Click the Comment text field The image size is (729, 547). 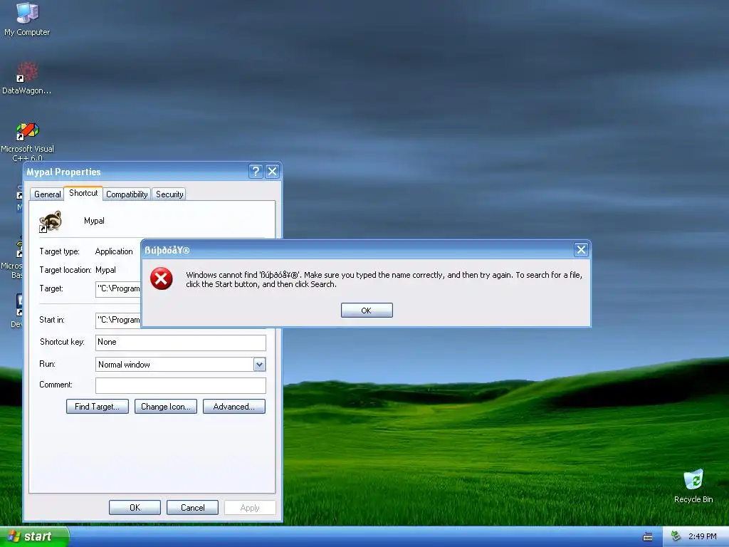coord(180,385)
